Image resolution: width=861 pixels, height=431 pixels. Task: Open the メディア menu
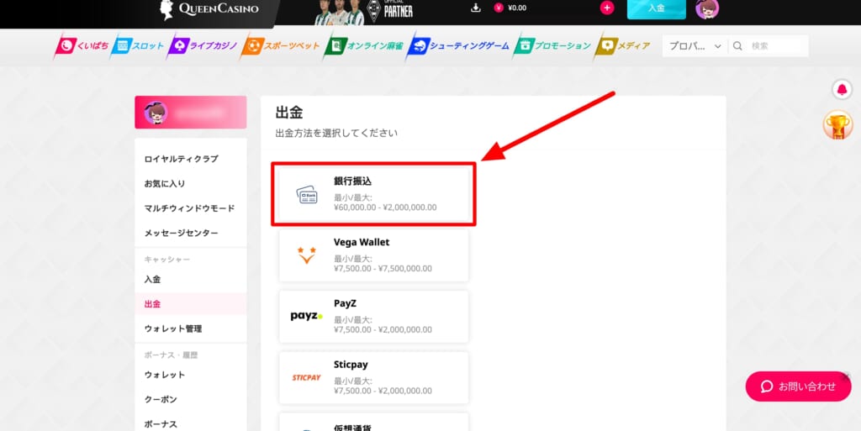point(623,46)
